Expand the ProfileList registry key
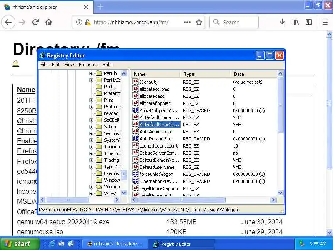Image resolution: width=333 pixels, height=250 pixels. click(91, 107)
